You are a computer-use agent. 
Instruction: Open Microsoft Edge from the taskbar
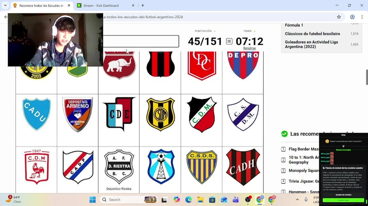188,200
